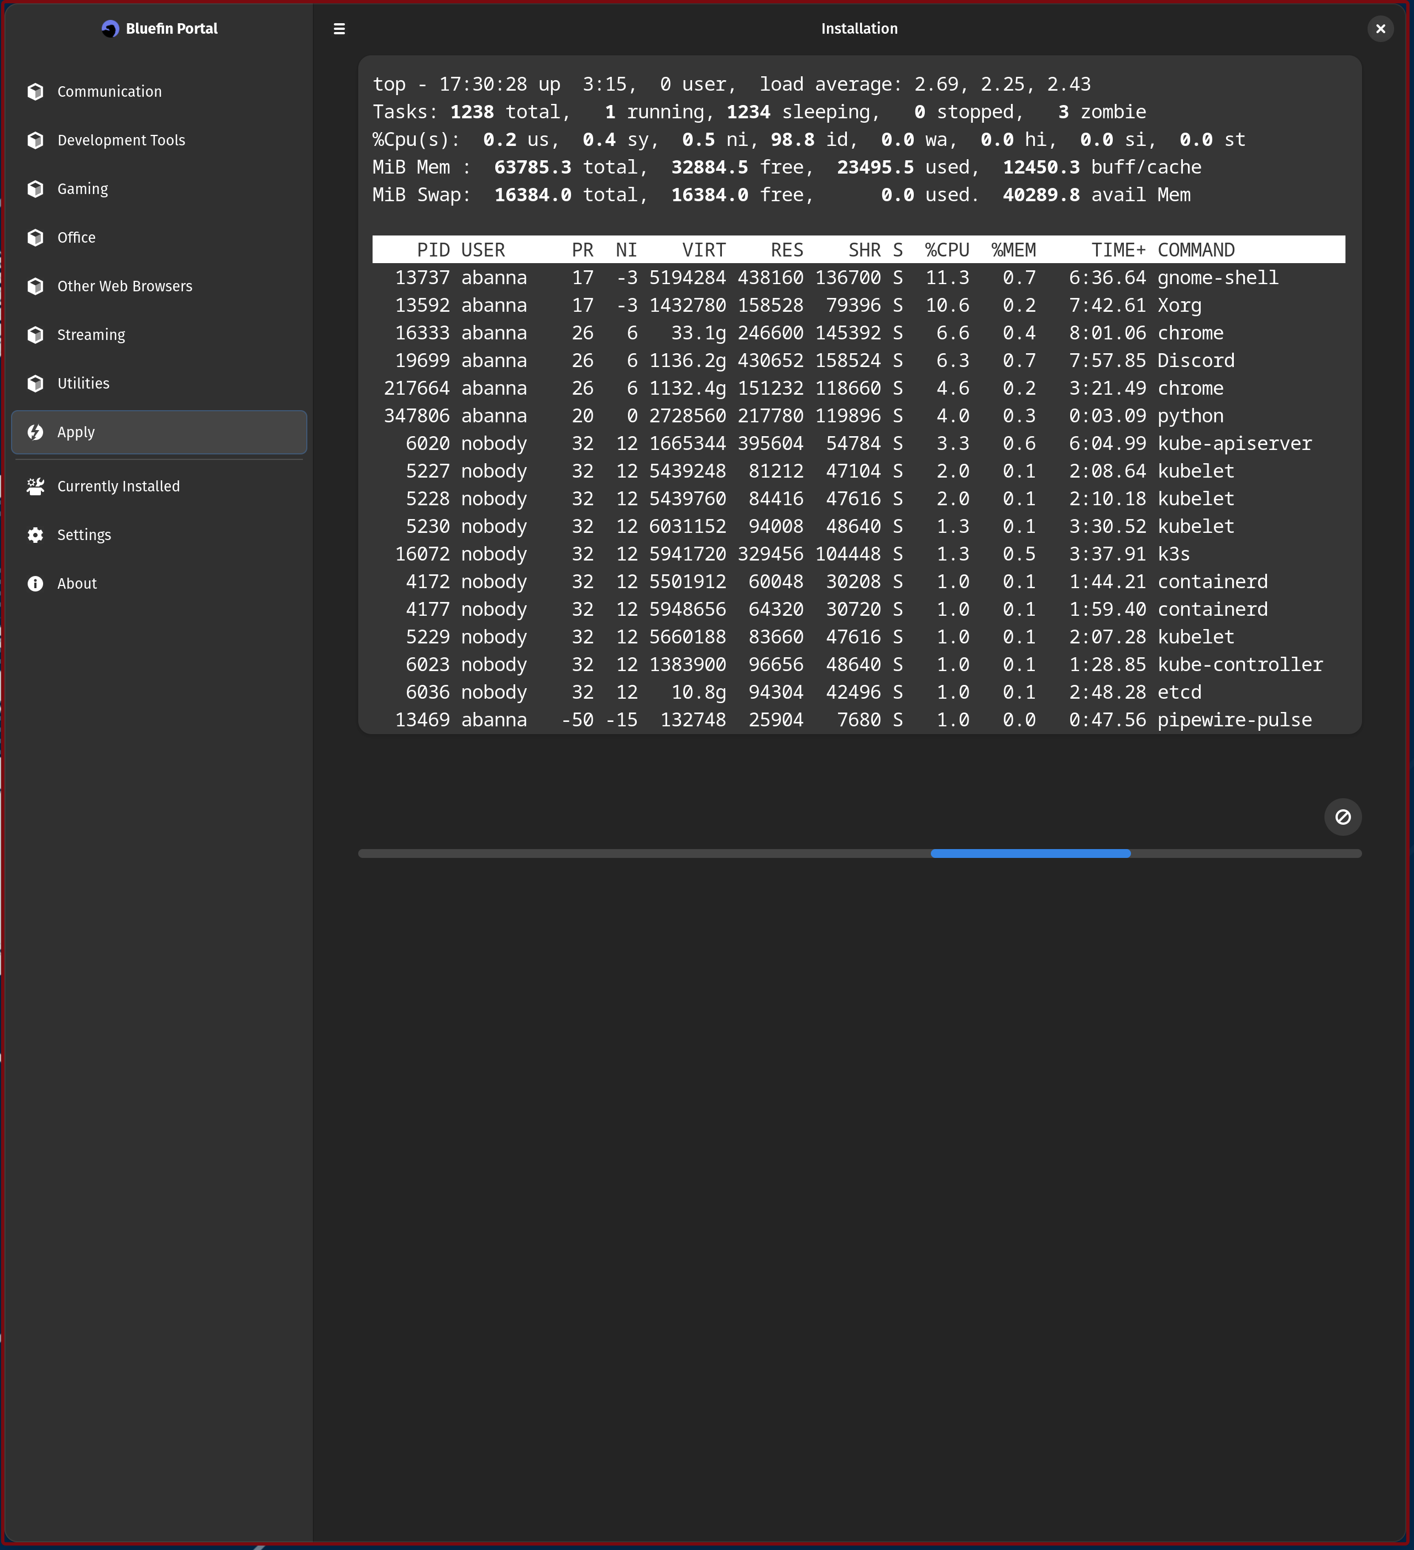Click the Currently Installed icon
Viewport: 1414px width, 1550px height.
[x=35, y=486]
